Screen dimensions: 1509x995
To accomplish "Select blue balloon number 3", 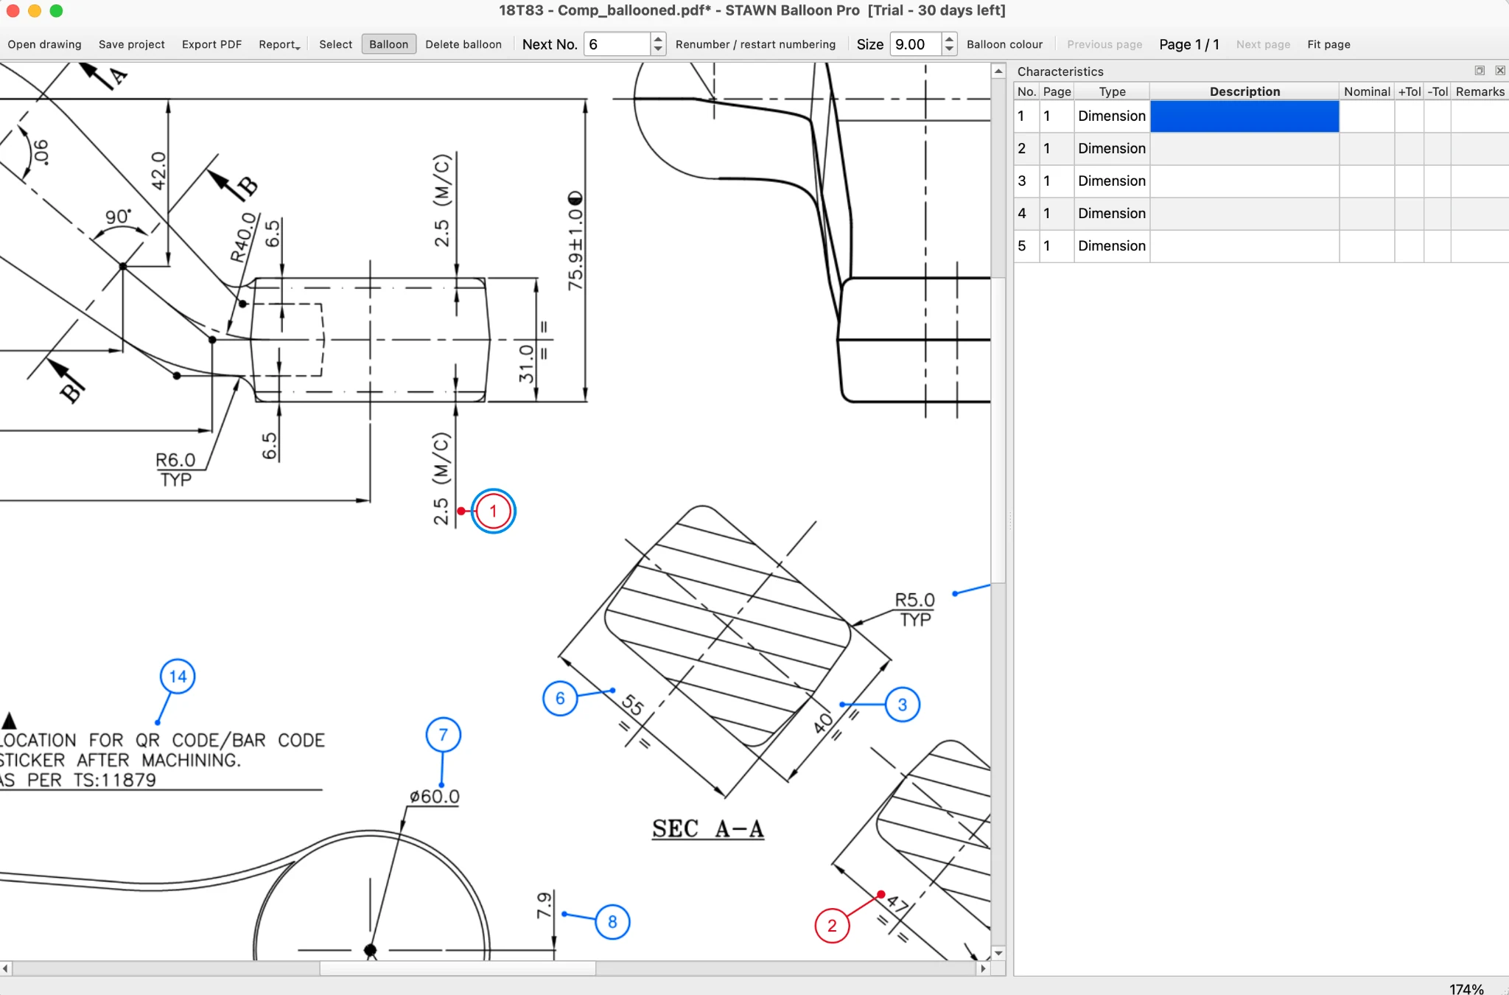I will pos(902,705).
